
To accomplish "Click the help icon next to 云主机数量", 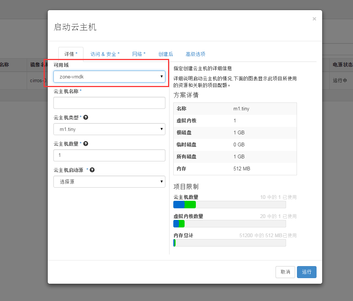I will [86, 144].
